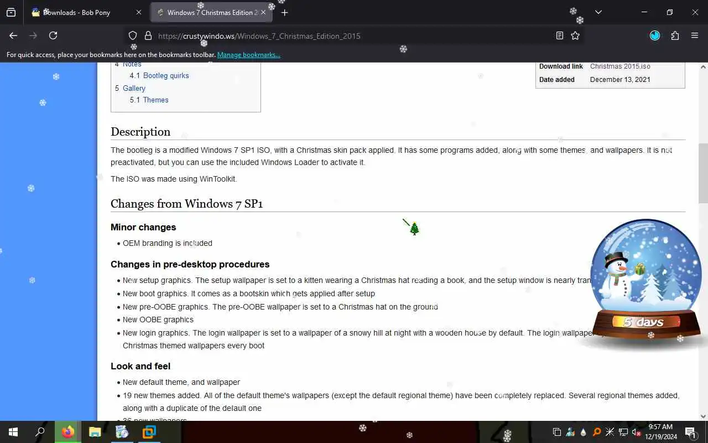
Task: Click the water droplet tray icon
Action: point(583,432)
